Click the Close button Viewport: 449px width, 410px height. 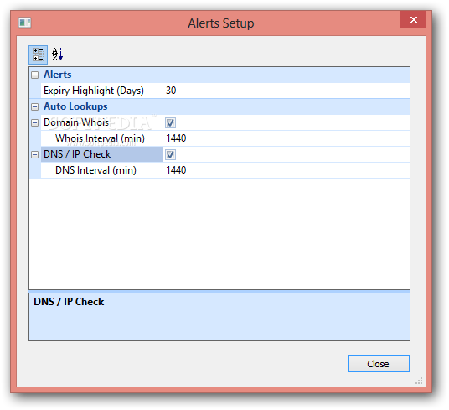pyautogui.click(x=379, y=364)
